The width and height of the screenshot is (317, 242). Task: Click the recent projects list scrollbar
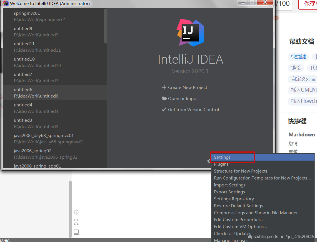105,26
